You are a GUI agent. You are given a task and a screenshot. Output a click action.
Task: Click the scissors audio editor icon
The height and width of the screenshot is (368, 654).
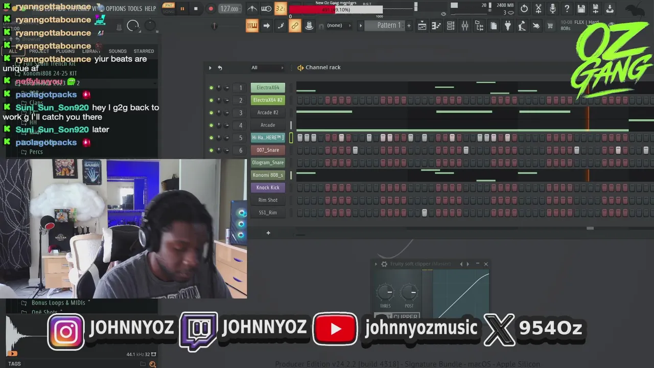pos(539,9)
